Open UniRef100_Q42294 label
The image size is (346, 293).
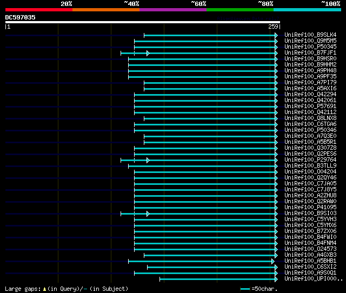[310, 95]
